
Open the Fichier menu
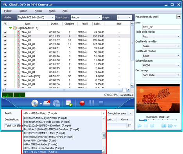click(8, 11)
